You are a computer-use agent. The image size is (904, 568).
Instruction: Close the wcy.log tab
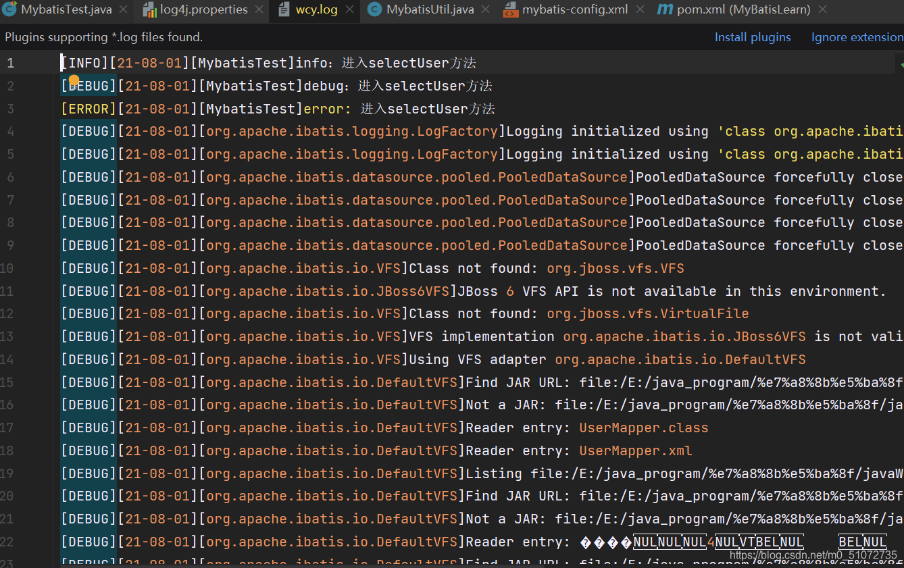[349, 10]
